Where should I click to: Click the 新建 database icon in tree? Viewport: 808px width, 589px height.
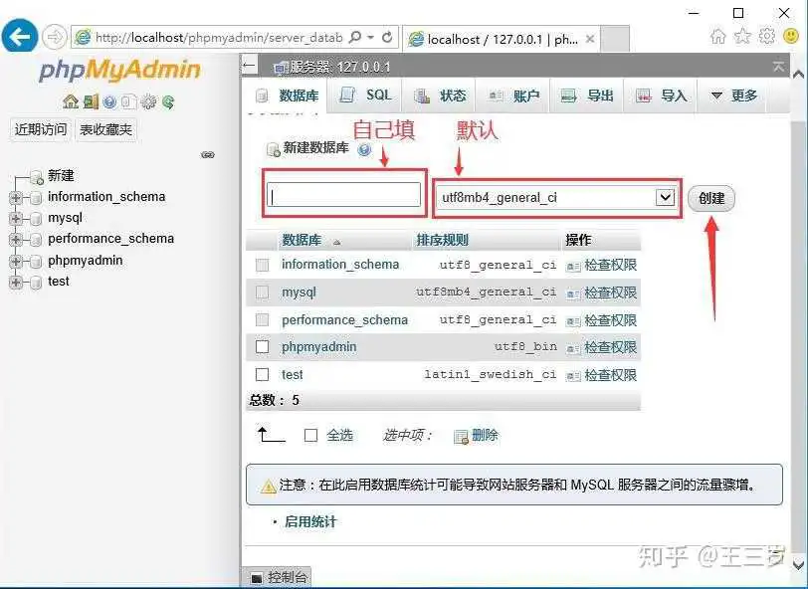[36, 177]
